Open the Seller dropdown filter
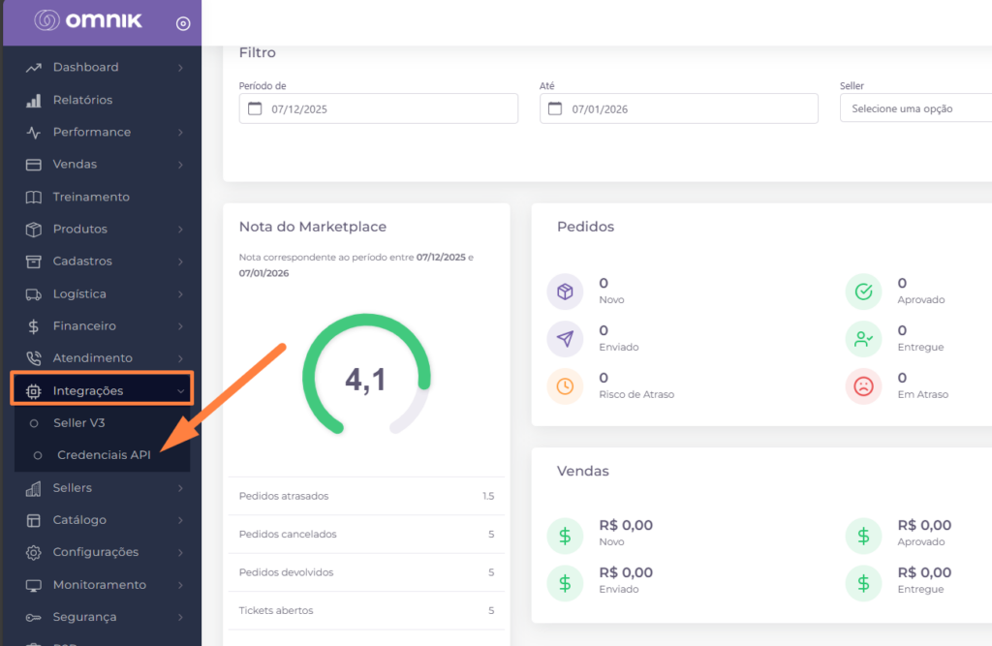 [914, 108]
